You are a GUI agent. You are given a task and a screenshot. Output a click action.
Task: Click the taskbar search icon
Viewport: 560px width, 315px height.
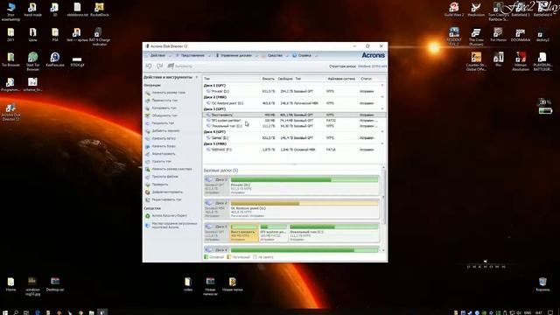pyautogui.click(x=16, y=312)
